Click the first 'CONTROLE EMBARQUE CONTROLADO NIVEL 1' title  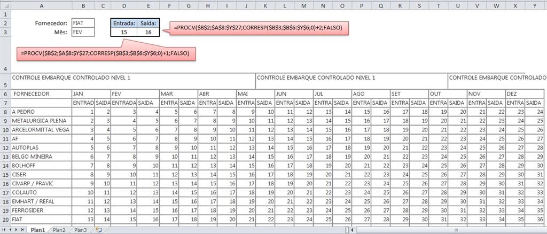[71, 78]
